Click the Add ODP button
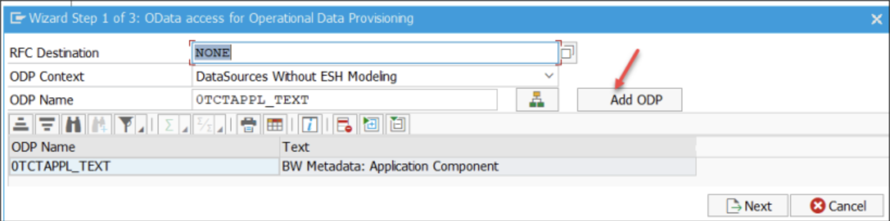The image size is (890, 221). click(630, 100)
